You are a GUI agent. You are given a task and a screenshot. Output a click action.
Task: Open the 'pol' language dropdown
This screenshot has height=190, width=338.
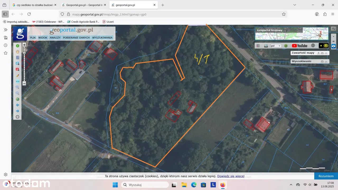click(276, 46)
